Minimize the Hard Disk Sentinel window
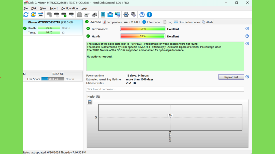275x154 pixels. (x=226, y=3)
